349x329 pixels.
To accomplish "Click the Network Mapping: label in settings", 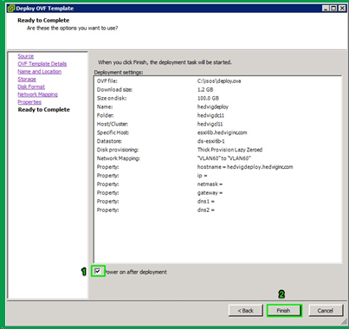I will click(119, 158).
